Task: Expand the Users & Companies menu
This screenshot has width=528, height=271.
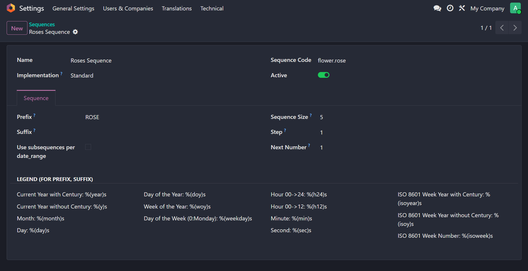Action: coord(128,8)
